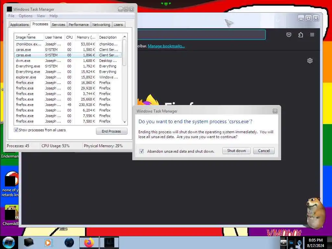The width and height of the screenshot is (332, 249).
Task: Select firefox.exe row using 230,928 K
Action: pos(68,105)
